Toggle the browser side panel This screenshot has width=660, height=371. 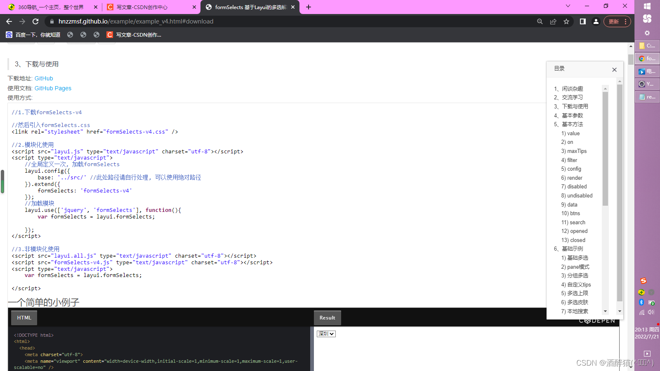[x=582, y=21]
